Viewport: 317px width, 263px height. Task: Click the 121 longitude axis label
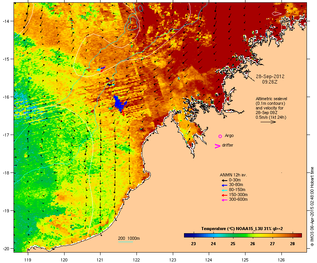(x=100, y=260)
